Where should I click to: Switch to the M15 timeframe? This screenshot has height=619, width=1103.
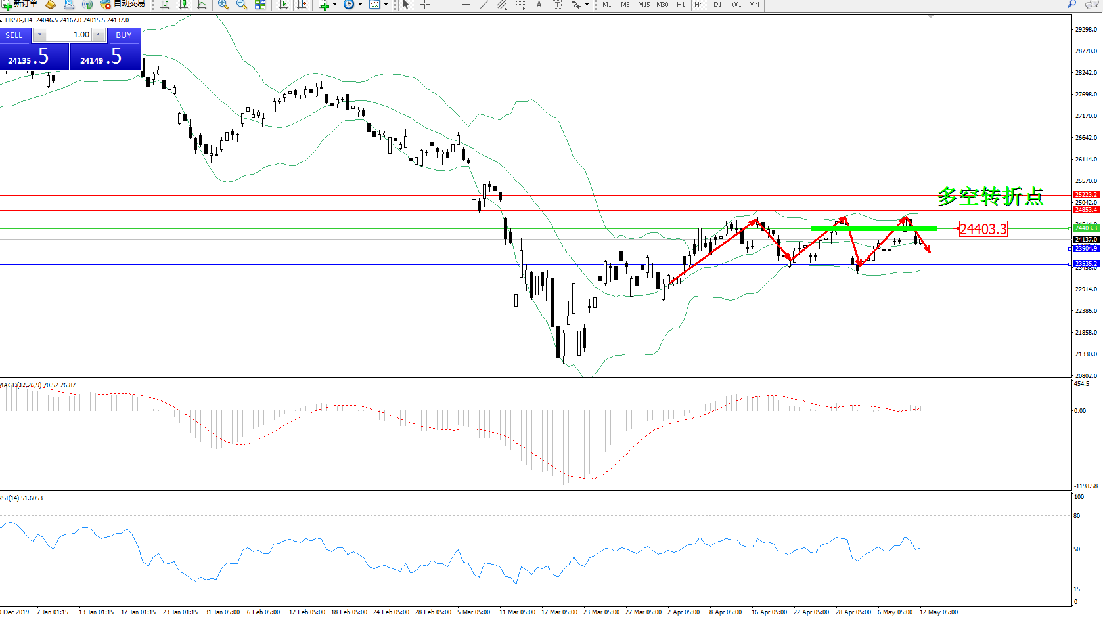(x=644, y=5)
